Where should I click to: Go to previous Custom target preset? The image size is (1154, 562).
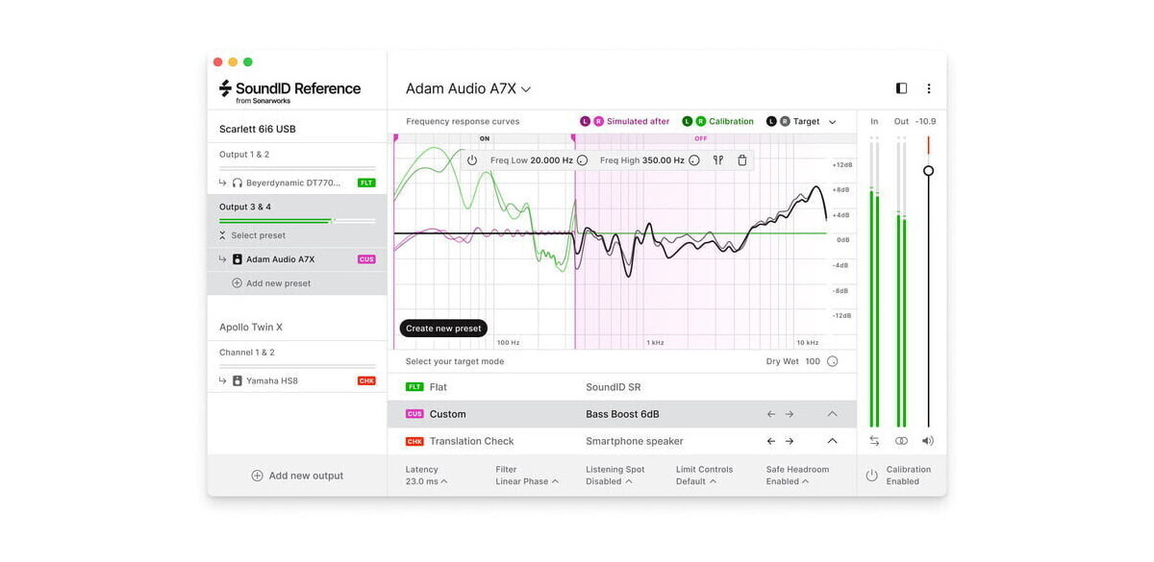coord(771,414)
